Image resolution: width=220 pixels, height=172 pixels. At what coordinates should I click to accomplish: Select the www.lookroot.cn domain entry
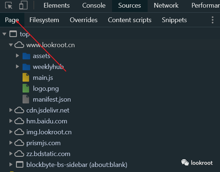(51, 45)
